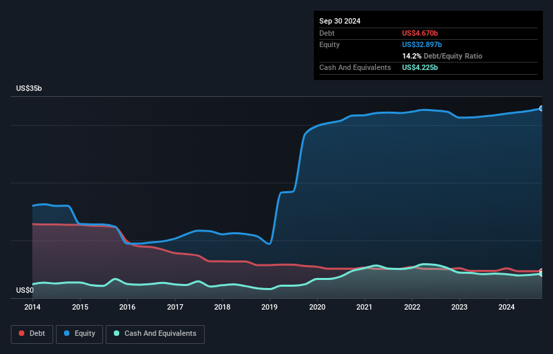Toggle the Debt series legend button
This screenshot has height=354, width=553.
pyautogui.click(x=32, y=334)
